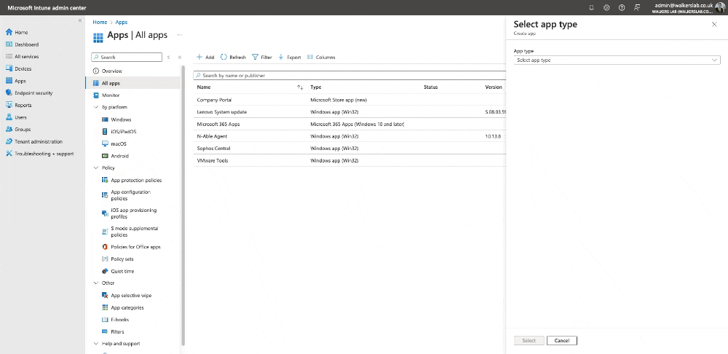Click the Dashboard icon in left navigation

(x=9, y=44)
